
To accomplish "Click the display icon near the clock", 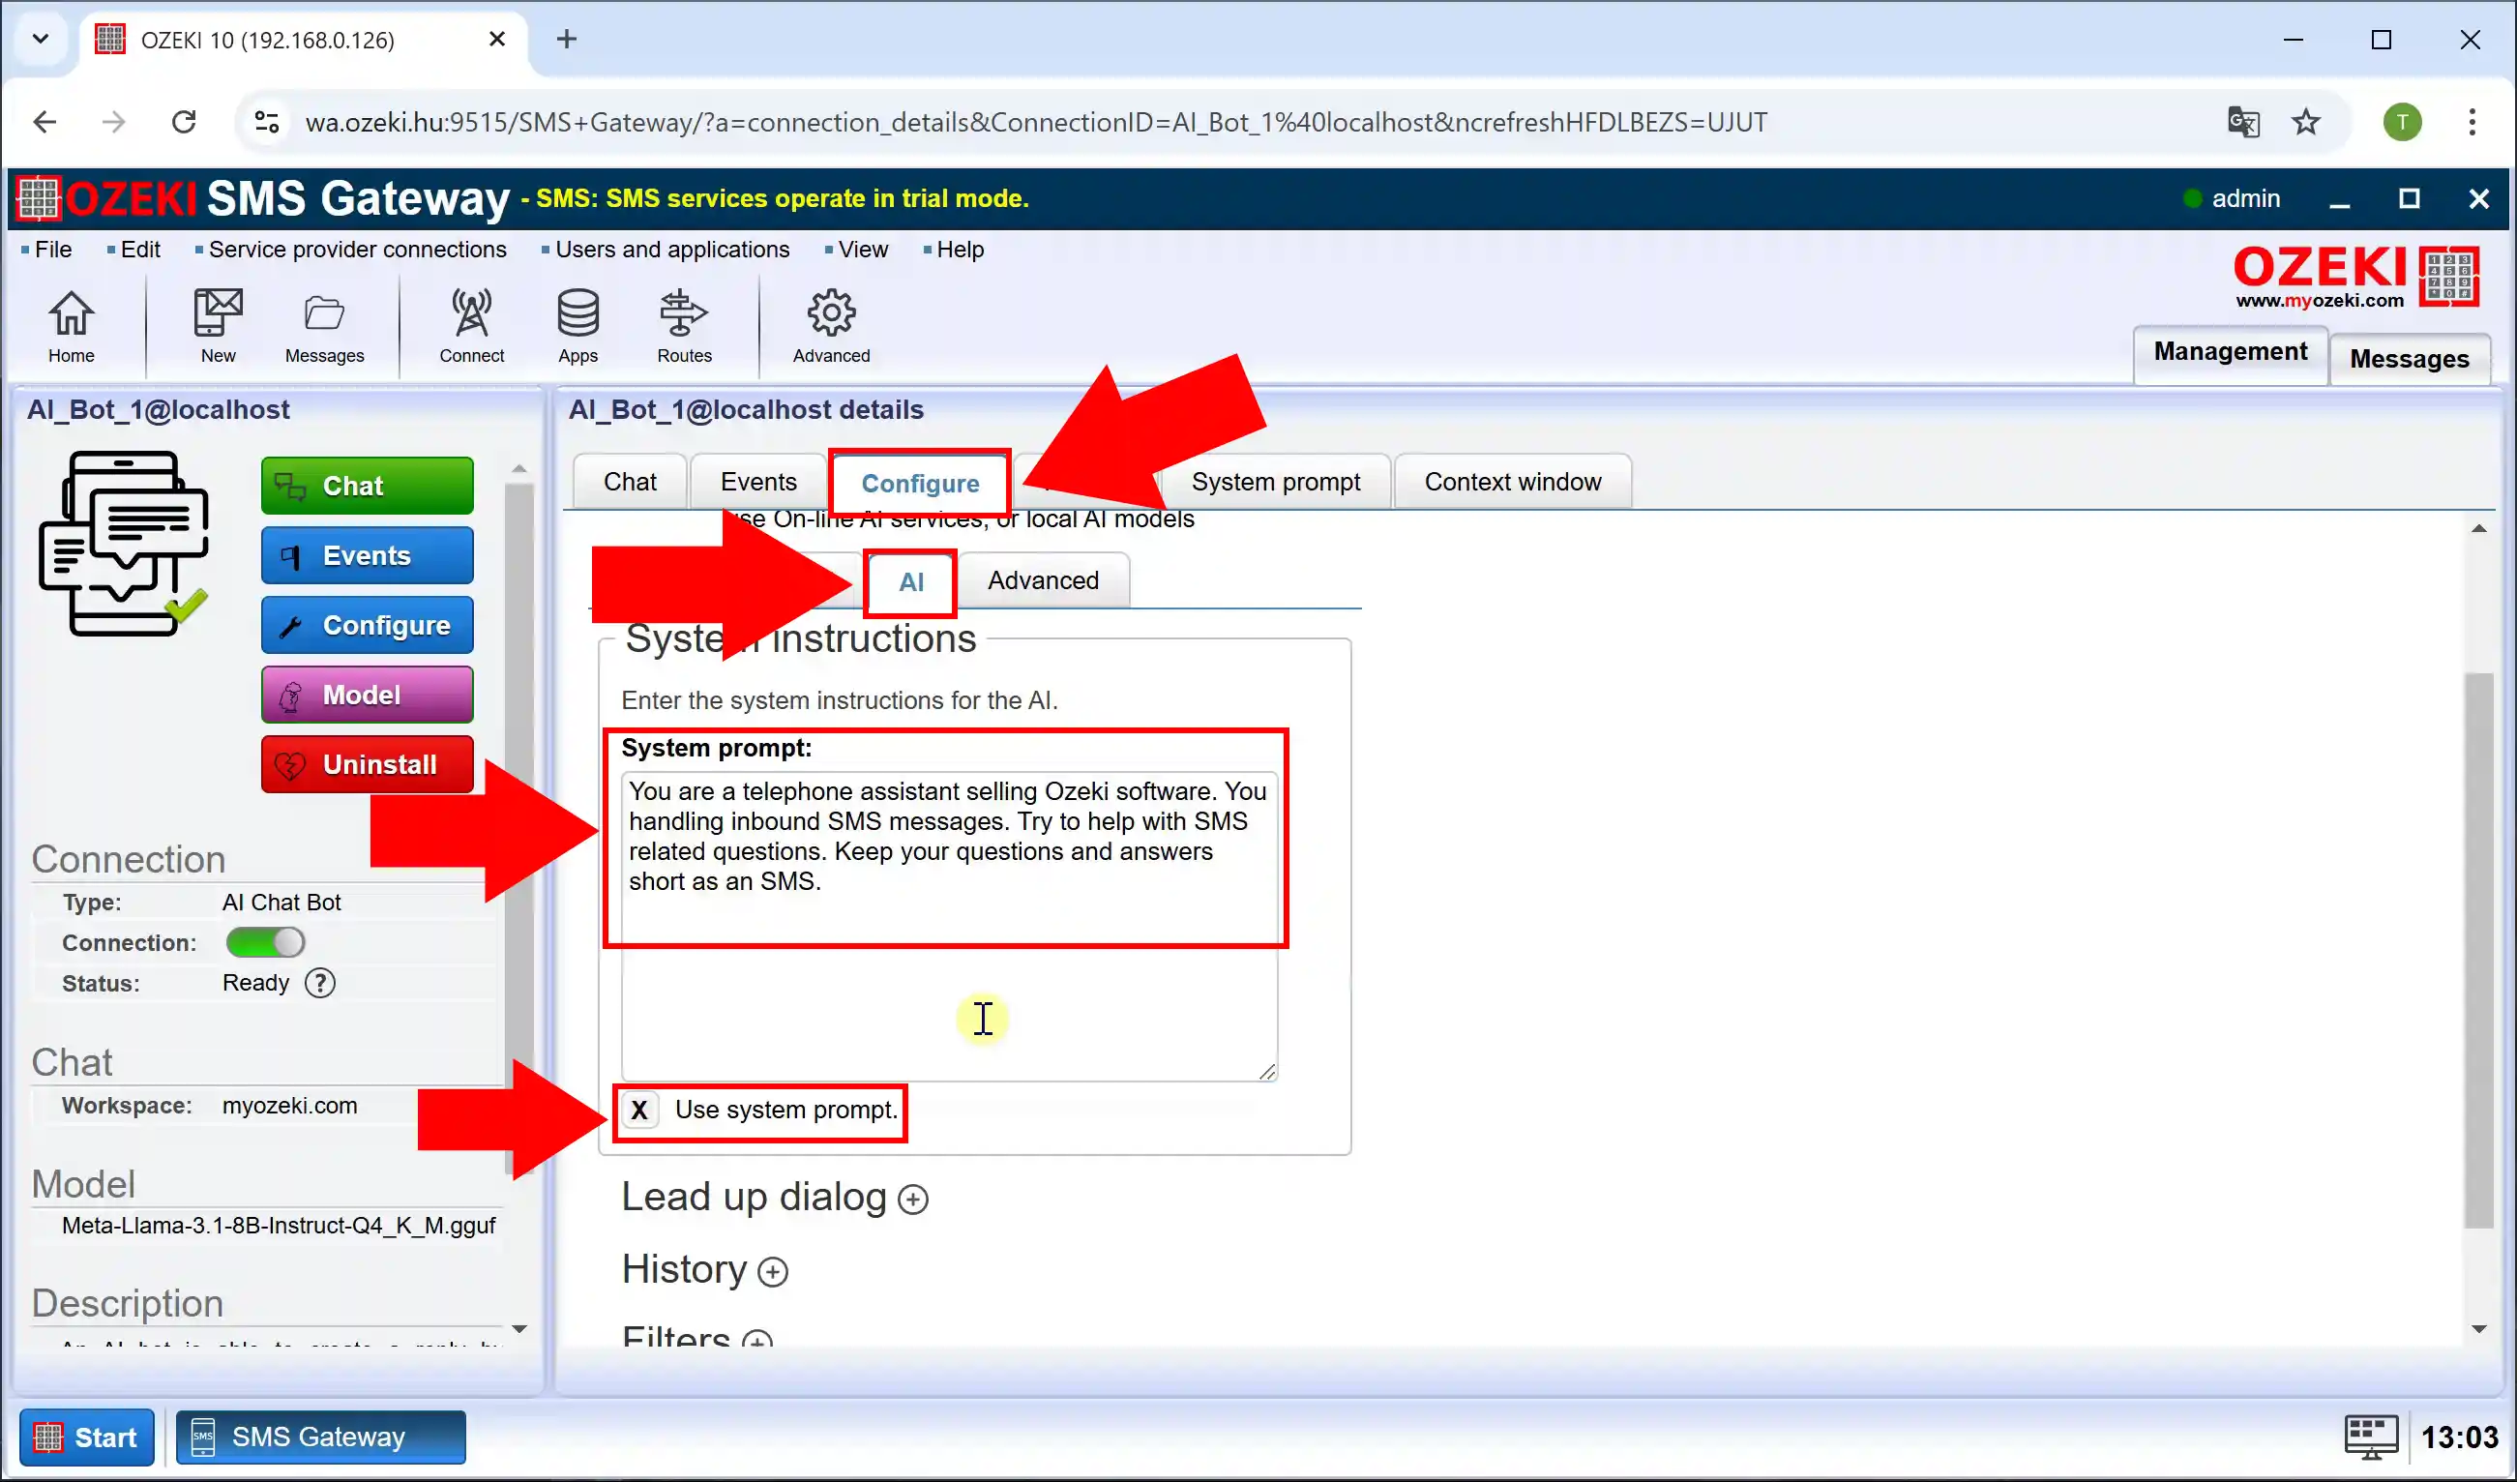I will click(x=2371, y=1438).
